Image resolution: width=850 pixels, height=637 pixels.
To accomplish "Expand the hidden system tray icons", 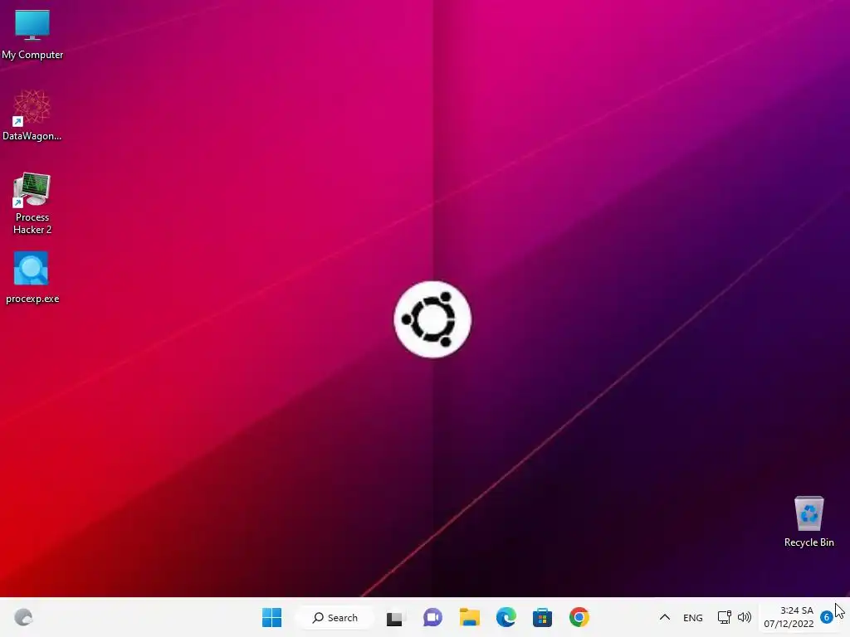I will coord(665,617).
